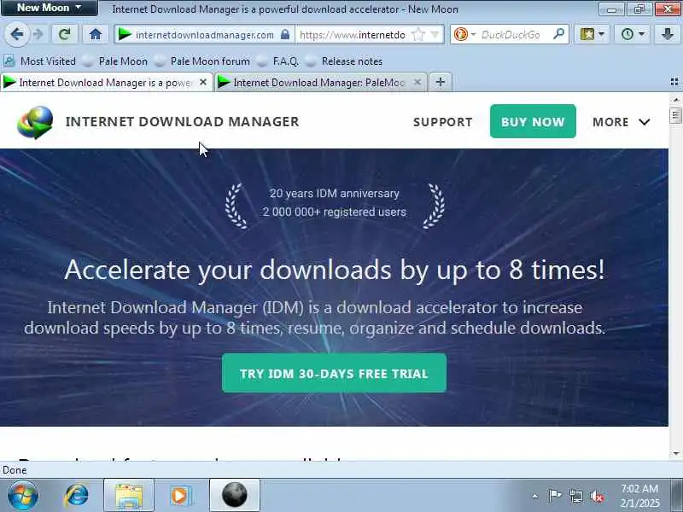The width and height of the screenshot is (683, 512).
Task: Click '20 years IDM anniversary' text
Action: [334, 194]
